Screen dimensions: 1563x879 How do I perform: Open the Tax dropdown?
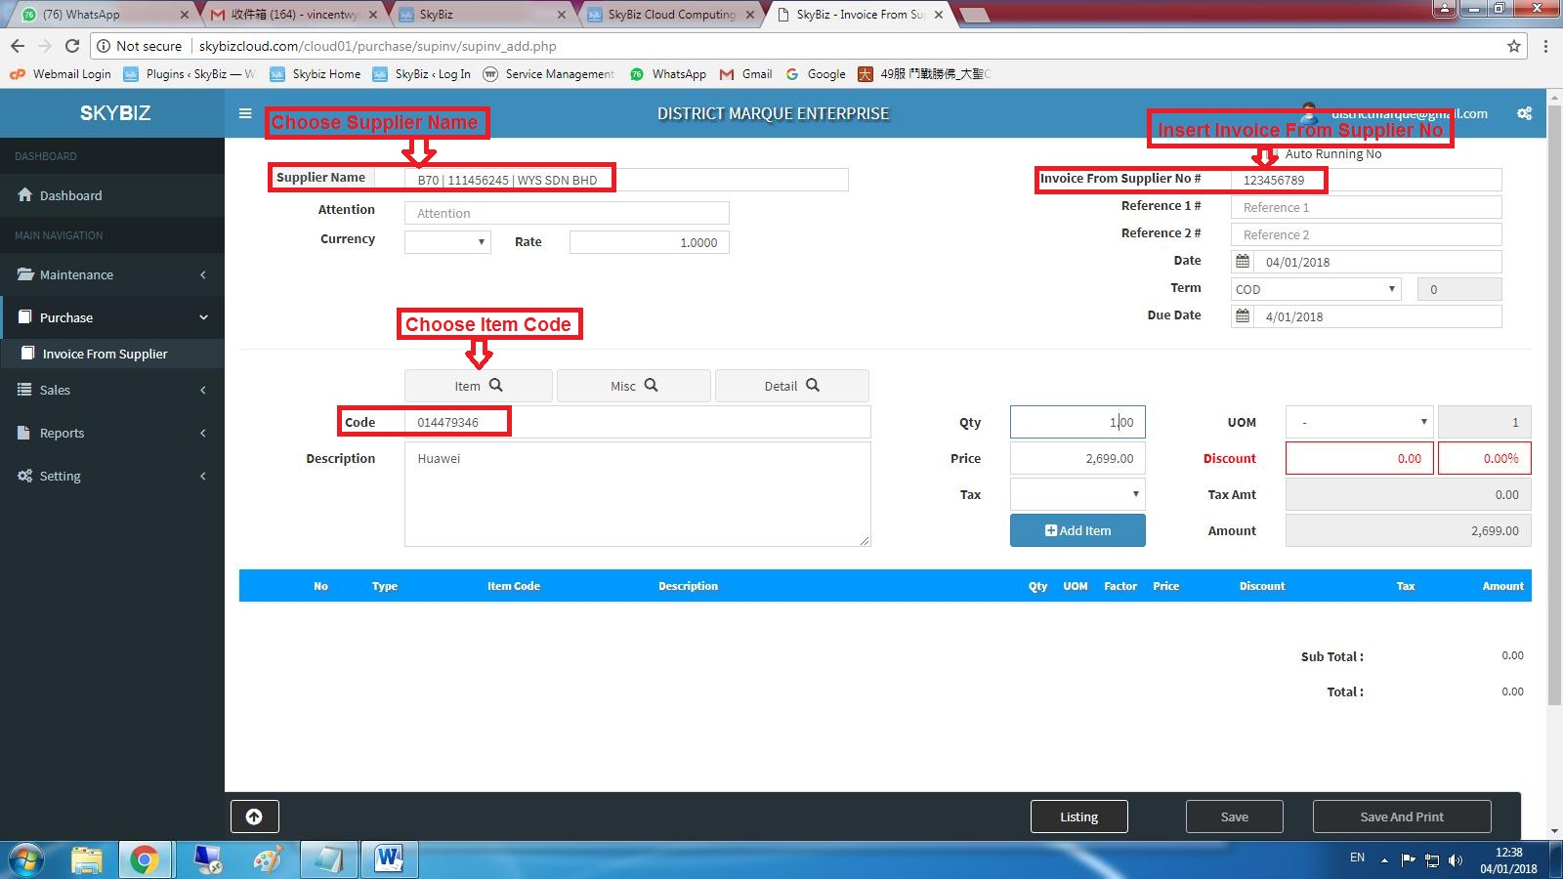[1077, 494]
